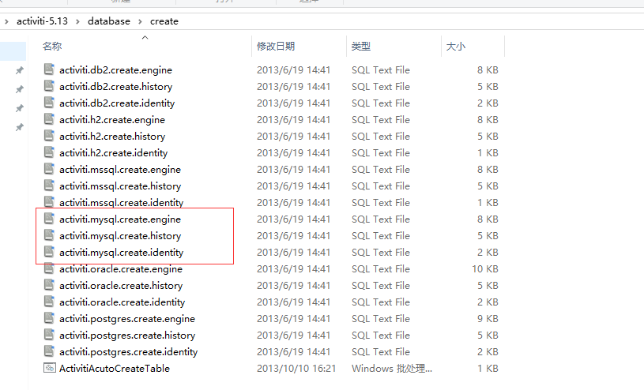Sort by the 修改日期 column header
This screenshot has width=644, height=390.
(x=276, y=46)
